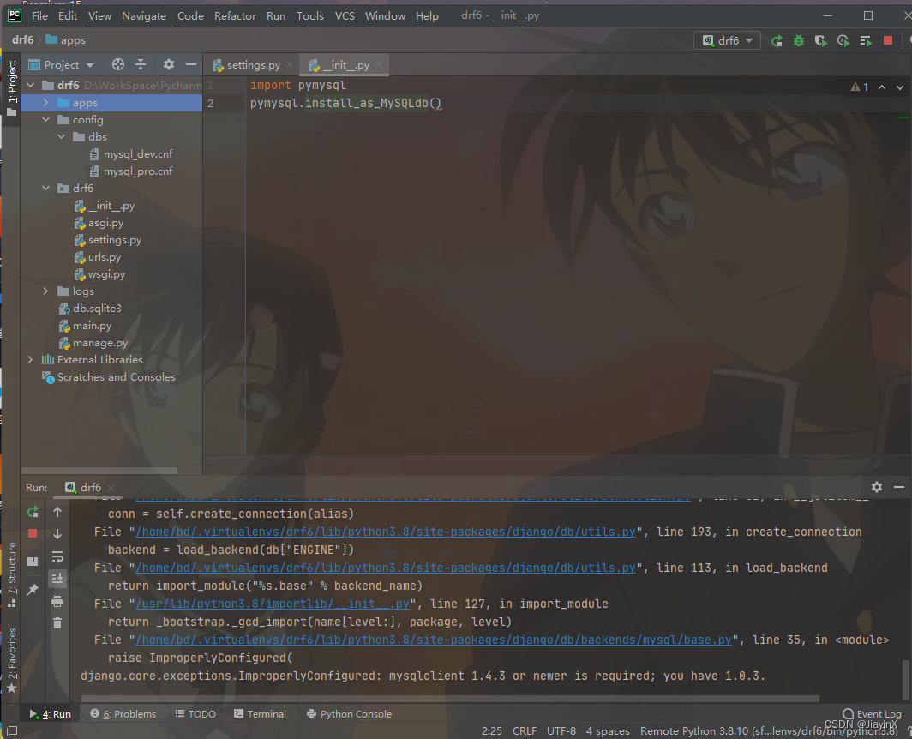912x739 pixels.
Task: Collapse the dbs folder
Action: (61, 137)
